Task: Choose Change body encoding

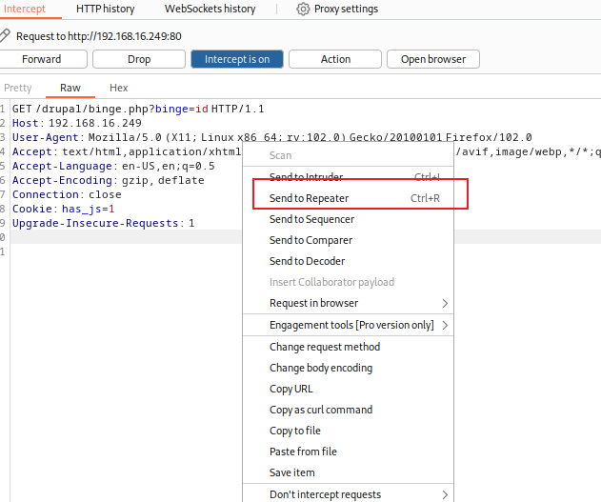Action: pos(348,368)
